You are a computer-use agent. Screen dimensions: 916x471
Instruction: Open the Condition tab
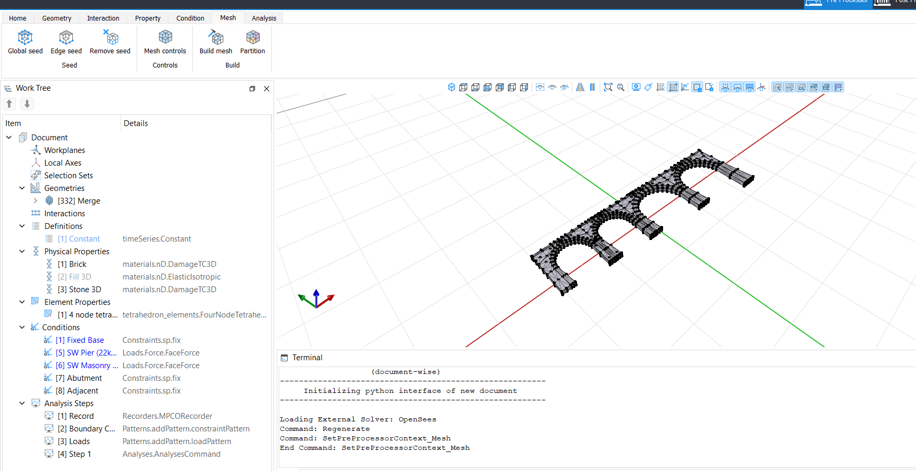(x=190, y=18)
